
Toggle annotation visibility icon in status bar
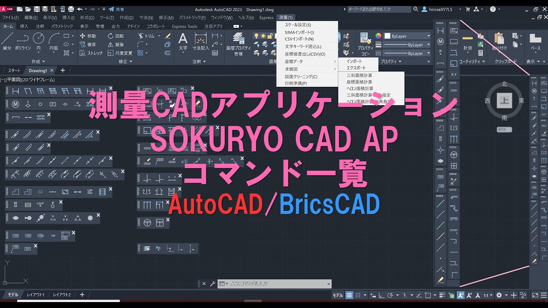tap(461, 295)
